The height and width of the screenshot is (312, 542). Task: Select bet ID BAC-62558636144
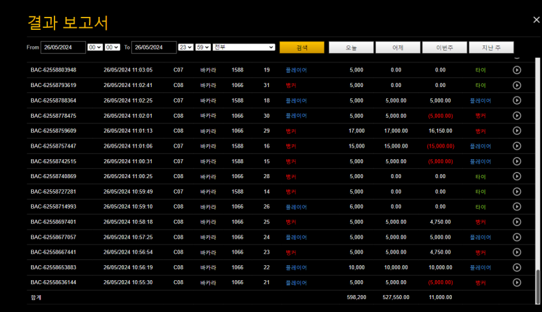pos(53,282)
